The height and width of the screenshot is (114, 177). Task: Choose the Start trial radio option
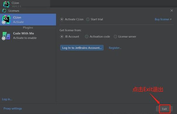coord(88,19)
